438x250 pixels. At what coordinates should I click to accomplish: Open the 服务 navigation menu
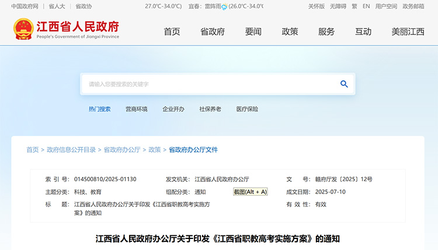(x=326, y=32)
